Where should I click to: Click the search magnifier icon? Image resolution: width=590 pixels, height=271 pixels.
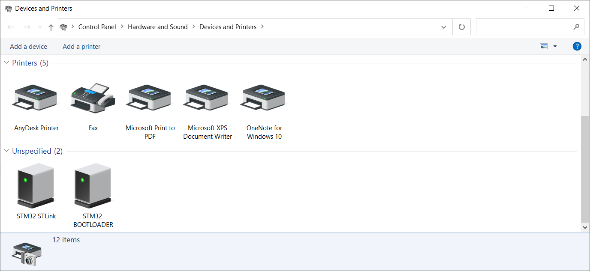point(576,27)
